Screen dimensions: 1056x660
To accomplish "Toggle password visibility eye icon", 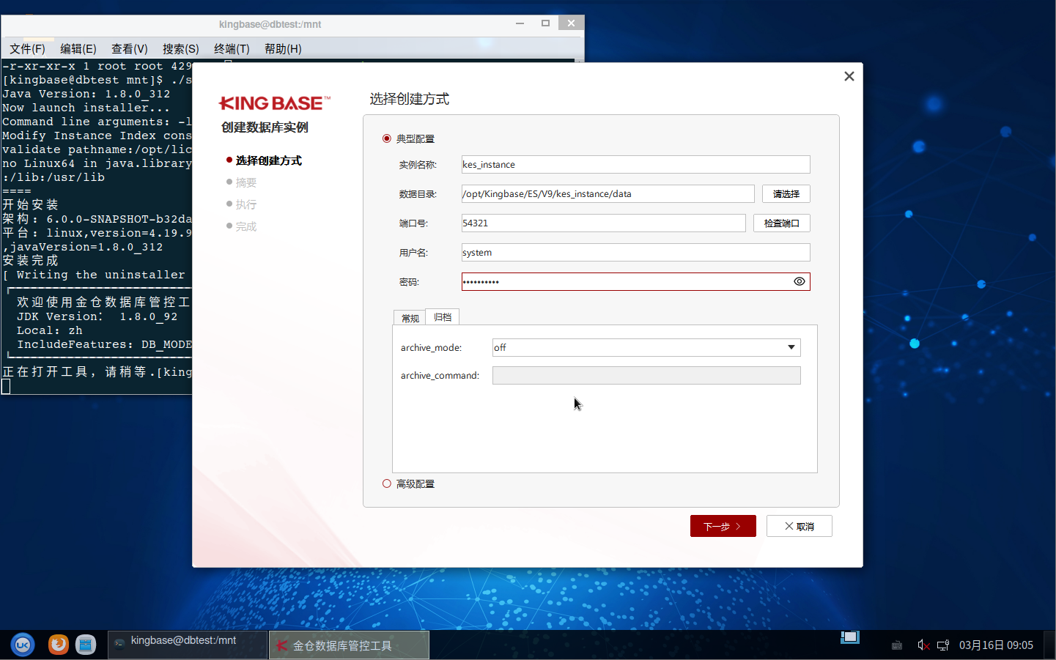I will coord(800,281).
